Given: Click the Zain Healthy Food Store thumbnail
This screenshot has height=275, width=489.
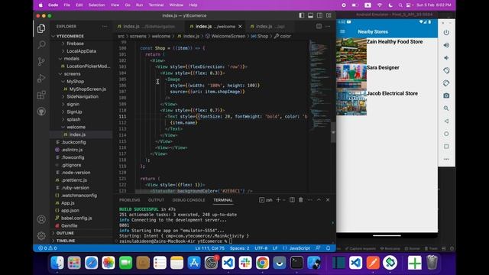Looking at the screenshot, I should pos(351,50).
